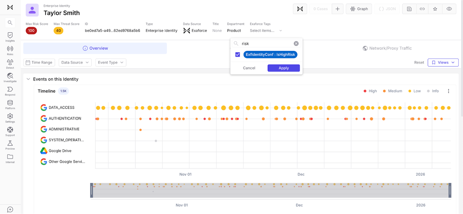Open the Internal folder section
The height and width of the screenshot is (214, 463).
[10, 158]
